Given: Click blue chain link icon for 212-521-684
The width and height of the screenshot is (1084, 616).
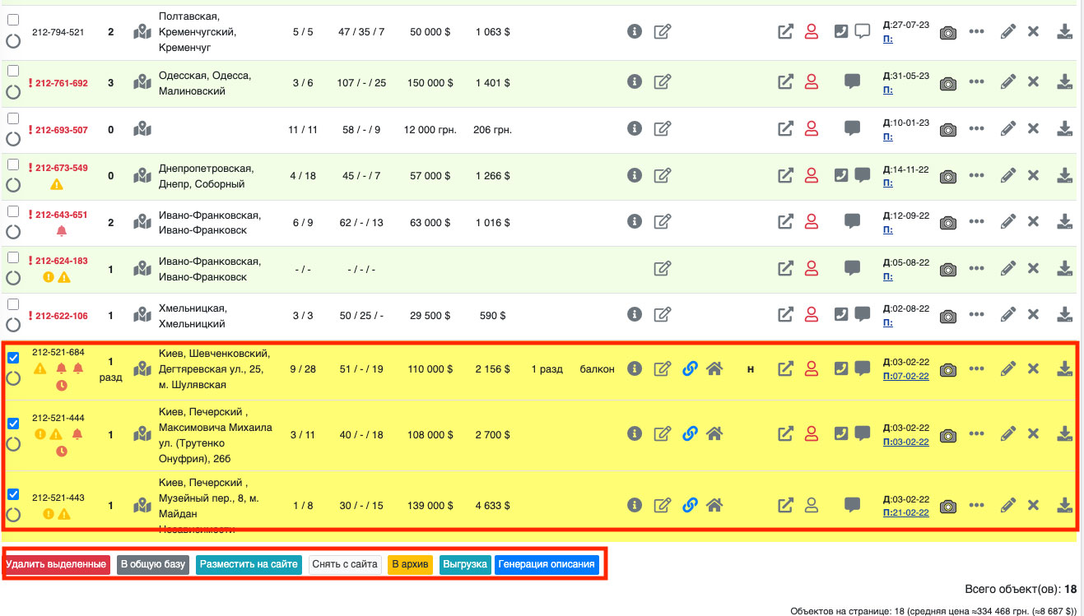Looking at the screenshot, I should coord(690,368).
